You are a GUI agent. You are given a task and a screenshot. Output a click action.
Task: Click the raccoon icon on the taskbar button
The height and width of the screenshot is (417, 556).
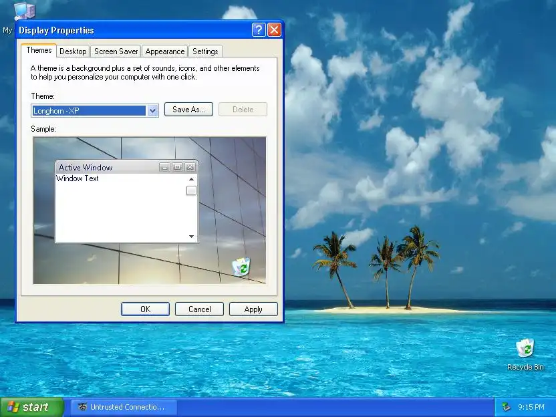click(82, 407)
